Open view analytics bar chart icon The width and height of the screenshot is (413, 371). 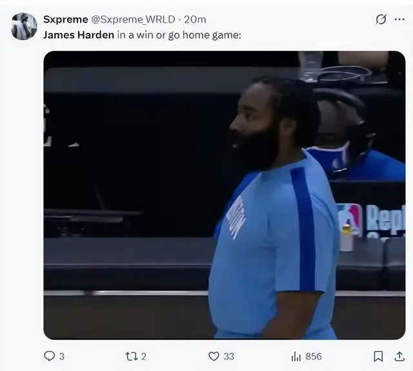296,357
